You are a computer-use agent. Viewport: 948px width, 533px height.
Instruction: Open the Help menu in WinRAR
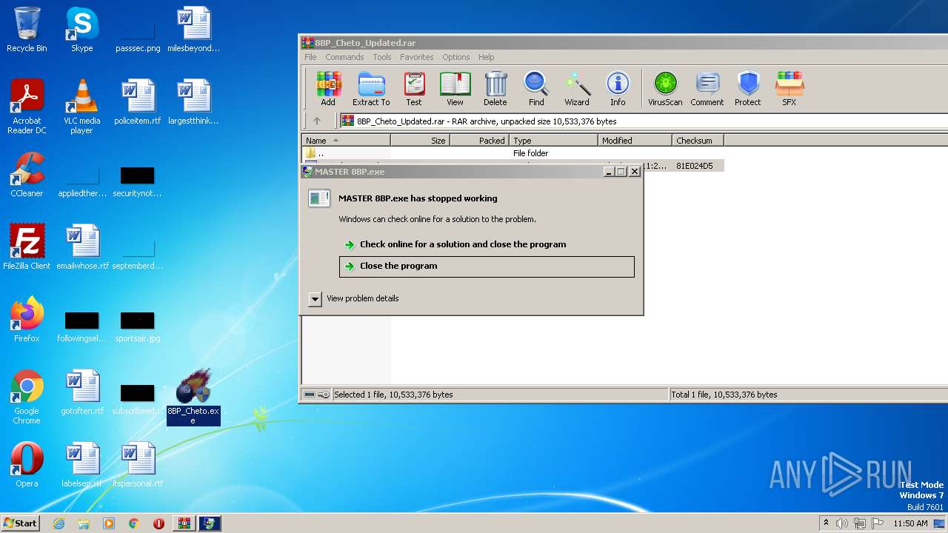pos(487,57)
